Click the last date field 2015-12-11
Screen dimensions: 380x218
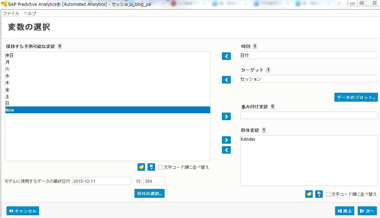pos(102,181)
